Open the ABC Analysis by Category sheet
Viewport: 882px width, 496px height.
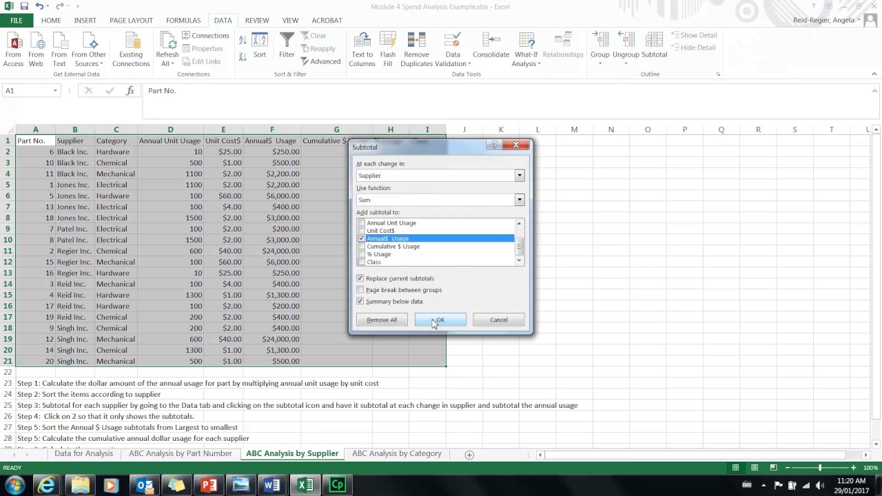396,453
